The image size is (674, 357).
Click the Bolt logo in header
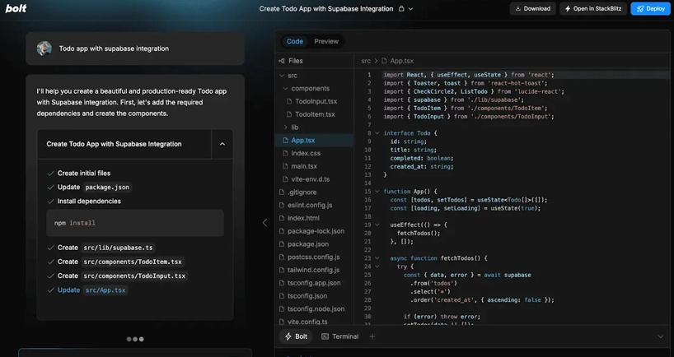point(16,8)
